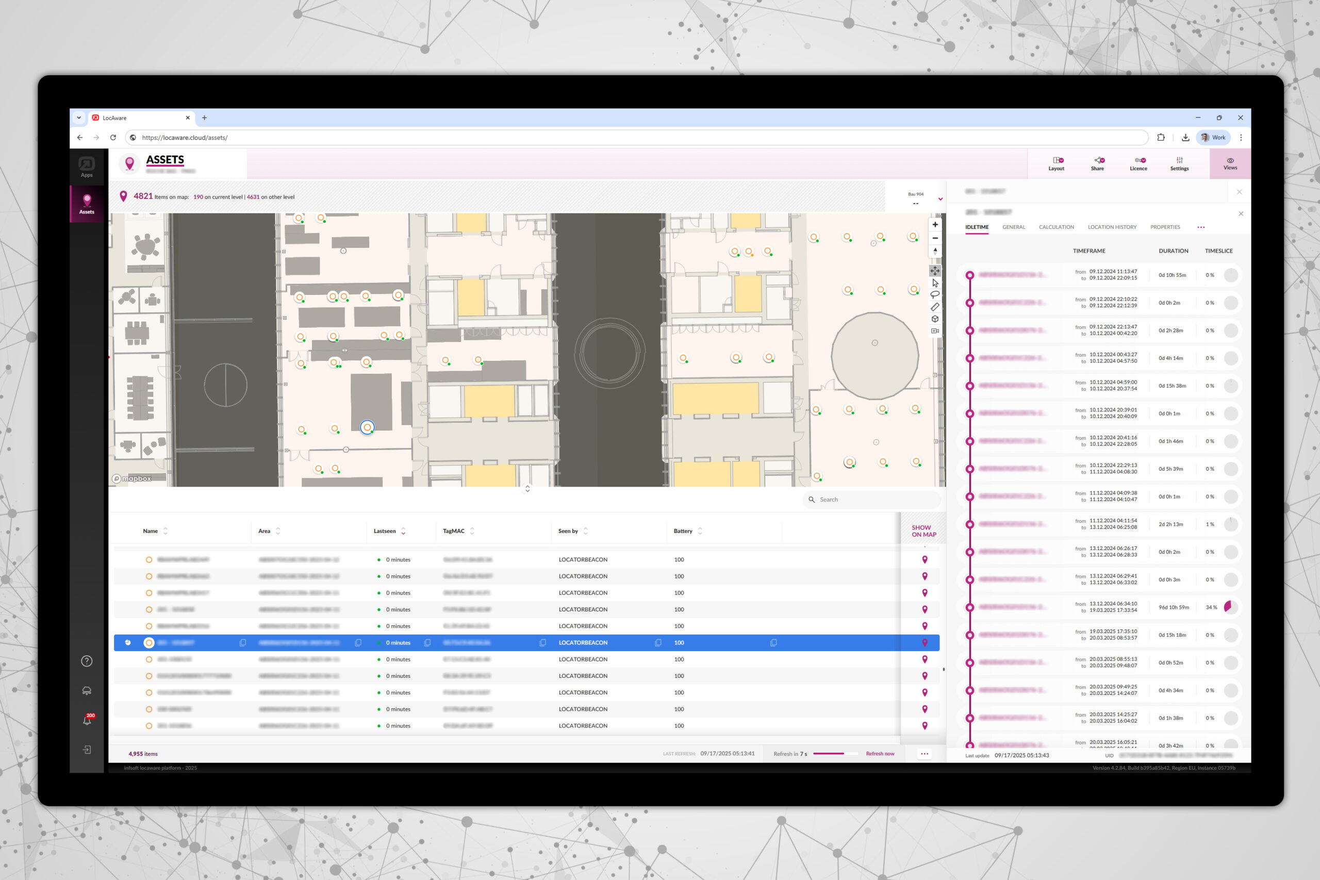Activate the ruler measure tool
This screenshot has height=880, width=1320.
(x=935, y=307)
